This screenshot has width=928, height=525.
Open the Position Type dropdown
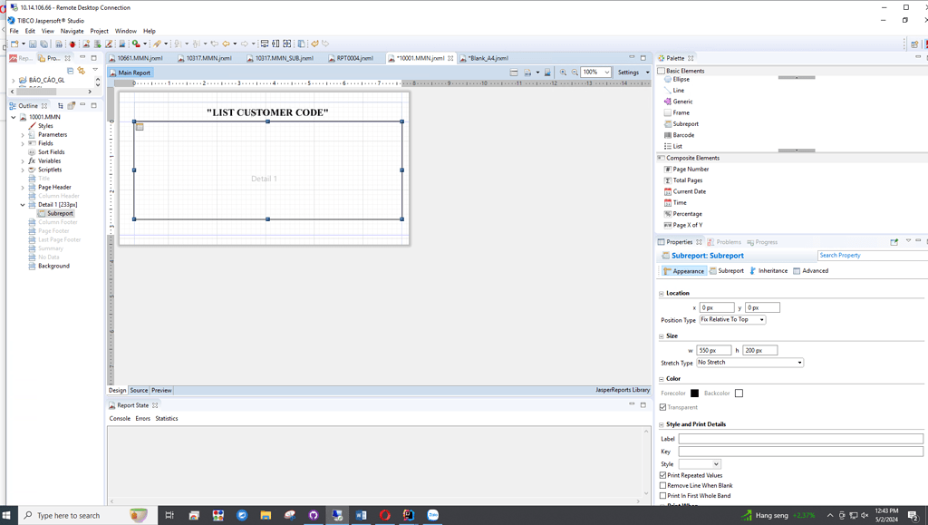pyautogui.click(x=732, y=319)
